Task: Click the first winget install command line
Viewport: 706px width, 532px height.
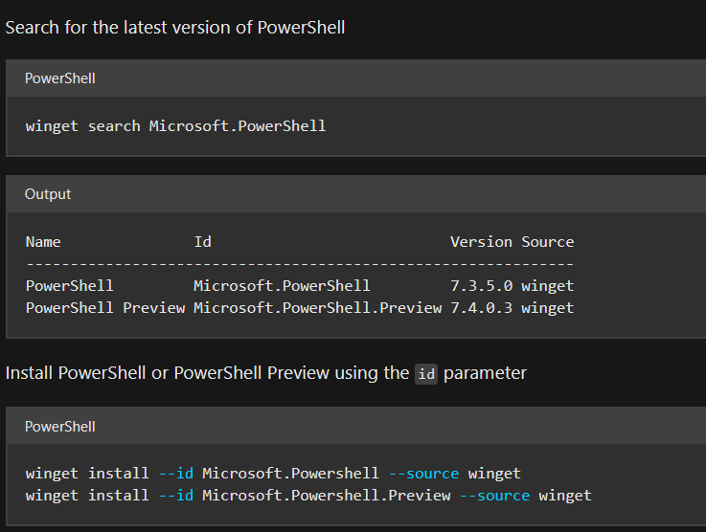Action: point(273,473)
